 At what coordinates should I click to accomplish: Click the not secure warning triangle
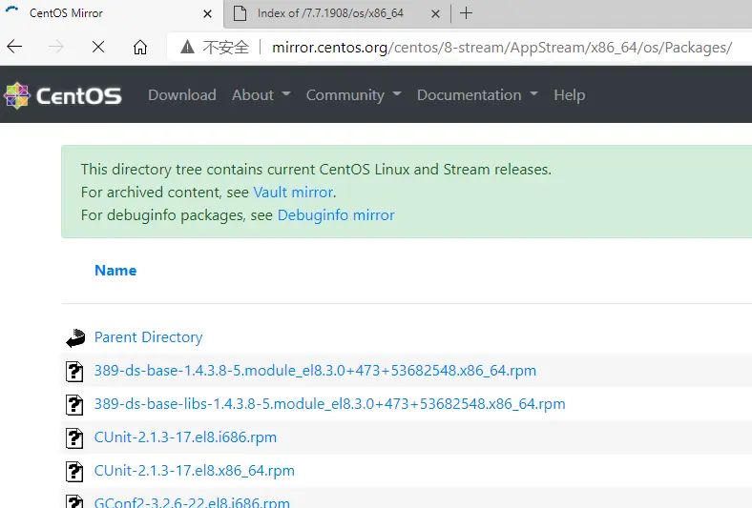pyautogui.click(x=187, y=47)
